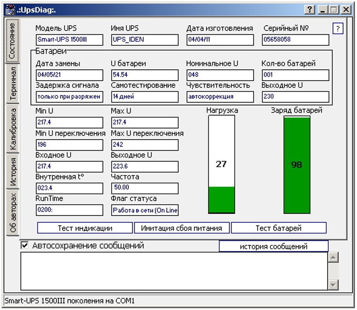This screenshot has height=310, width=357.
Task: Close the UpsDiag window
Action: tap(346, 10)
